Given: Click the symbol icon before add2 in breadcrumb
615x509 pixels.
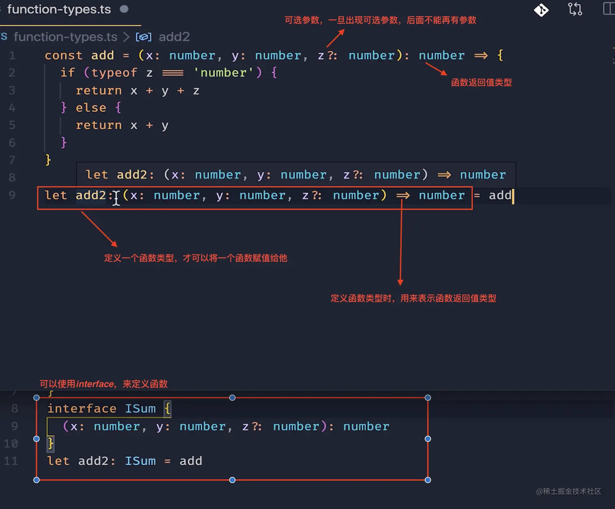Looking at the screenshot, I should (x=143, y=37).
